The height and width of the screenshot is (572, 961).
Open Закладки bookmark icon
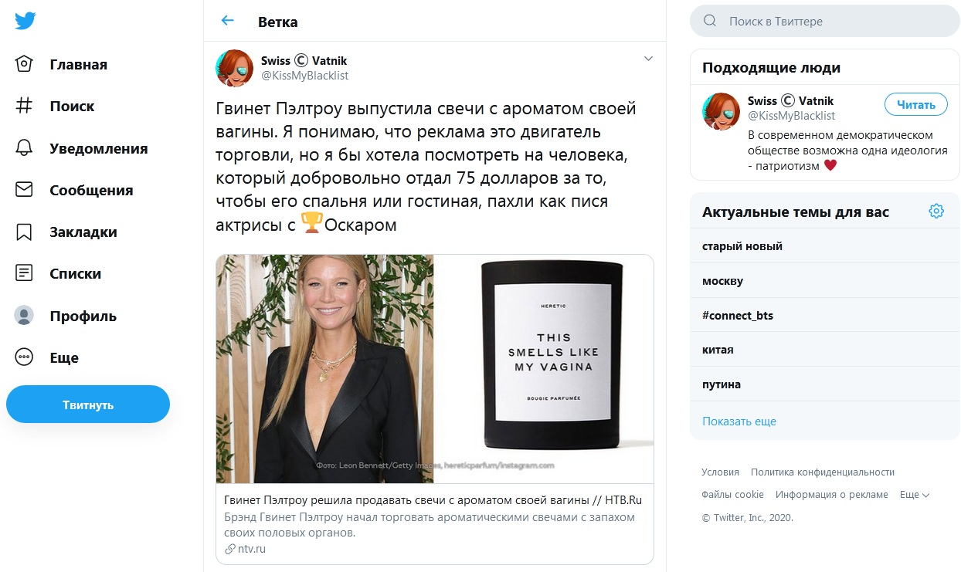(25, 232)
